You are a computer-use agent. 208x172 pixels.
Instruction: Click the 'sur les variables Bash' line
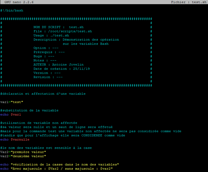(86, 44)
